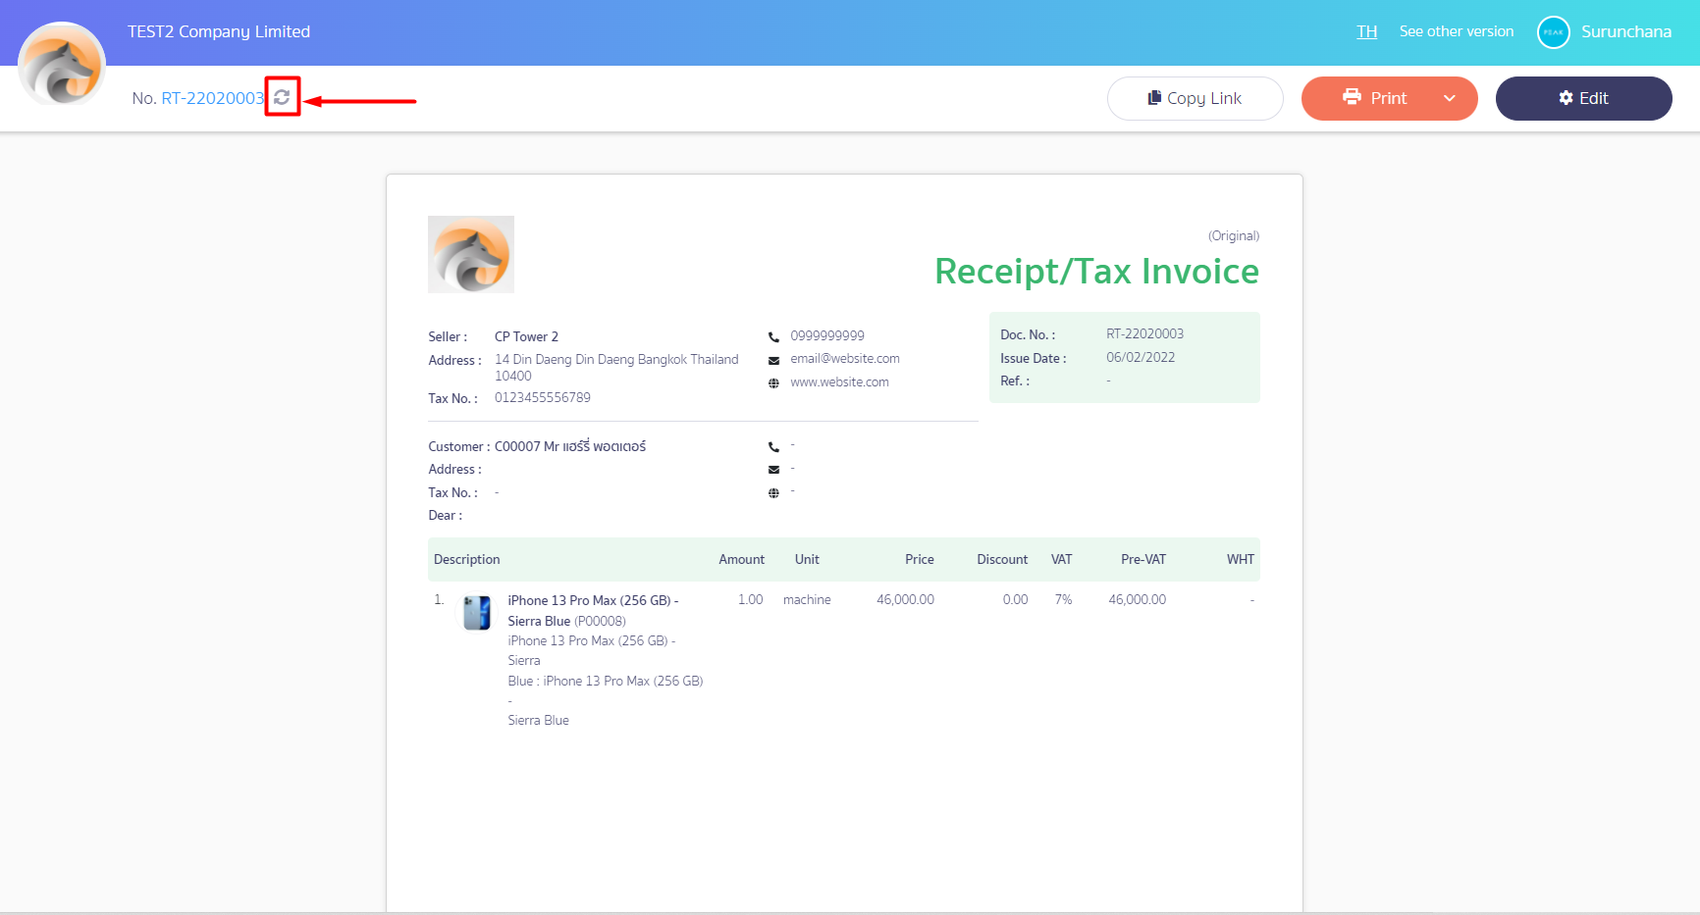The image size is (1700, 915).
Task: Expand the Print dropdown arrow
Action: pos(1450,98)
